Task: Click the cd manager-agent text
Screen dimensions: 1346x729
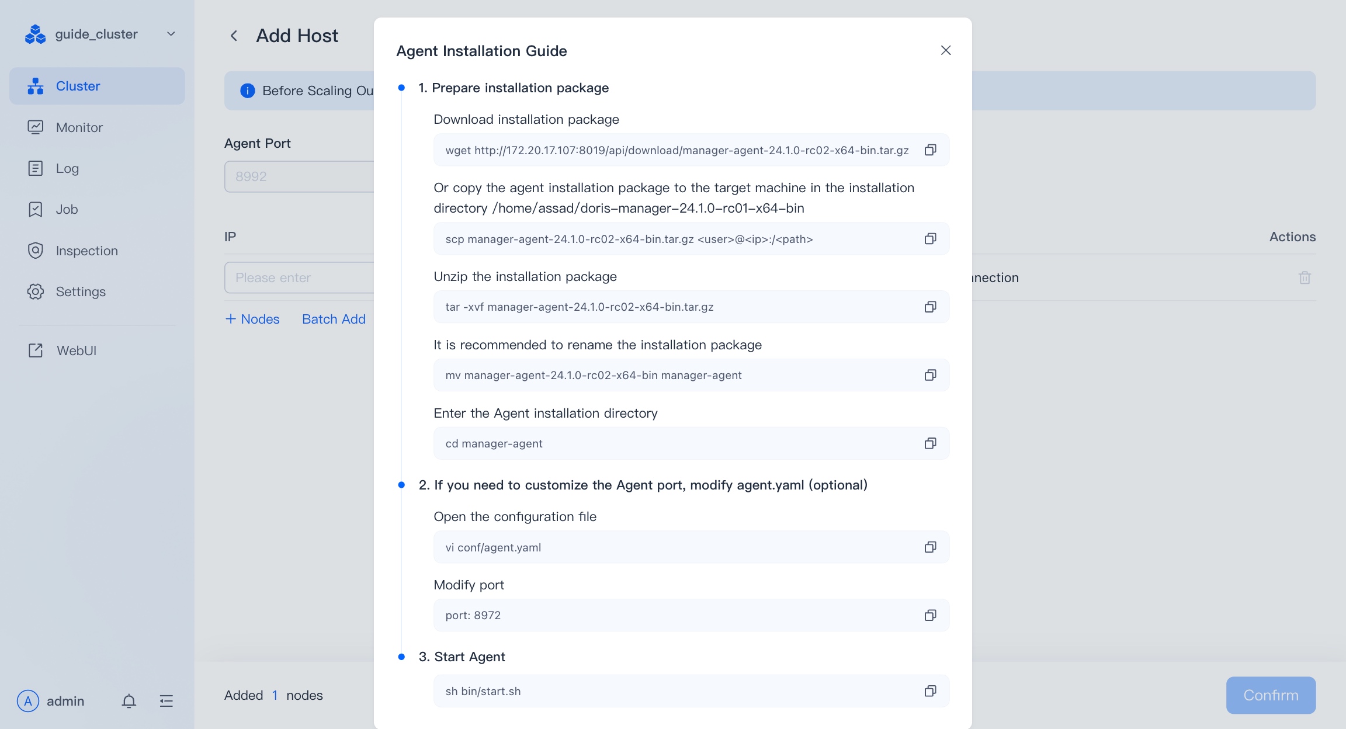Action: (494, 443)
